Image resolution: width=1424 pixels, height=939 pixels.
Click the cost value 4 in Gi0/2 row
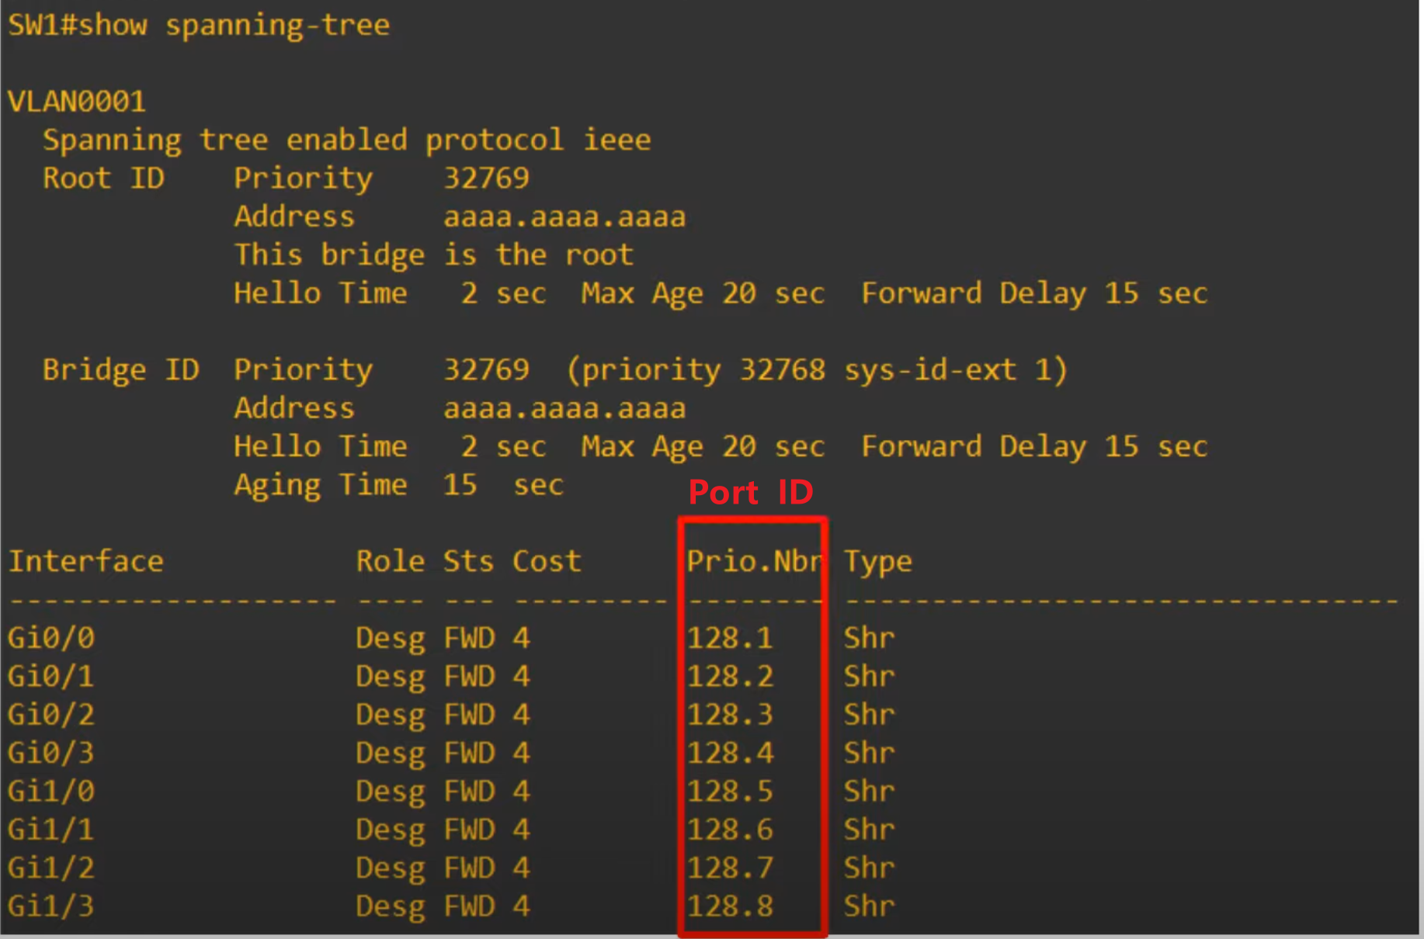coord(521,715)
